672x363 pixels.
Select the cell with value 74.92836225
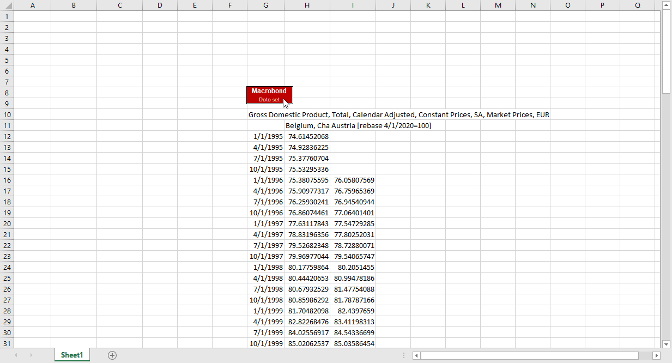pos(307,147)
